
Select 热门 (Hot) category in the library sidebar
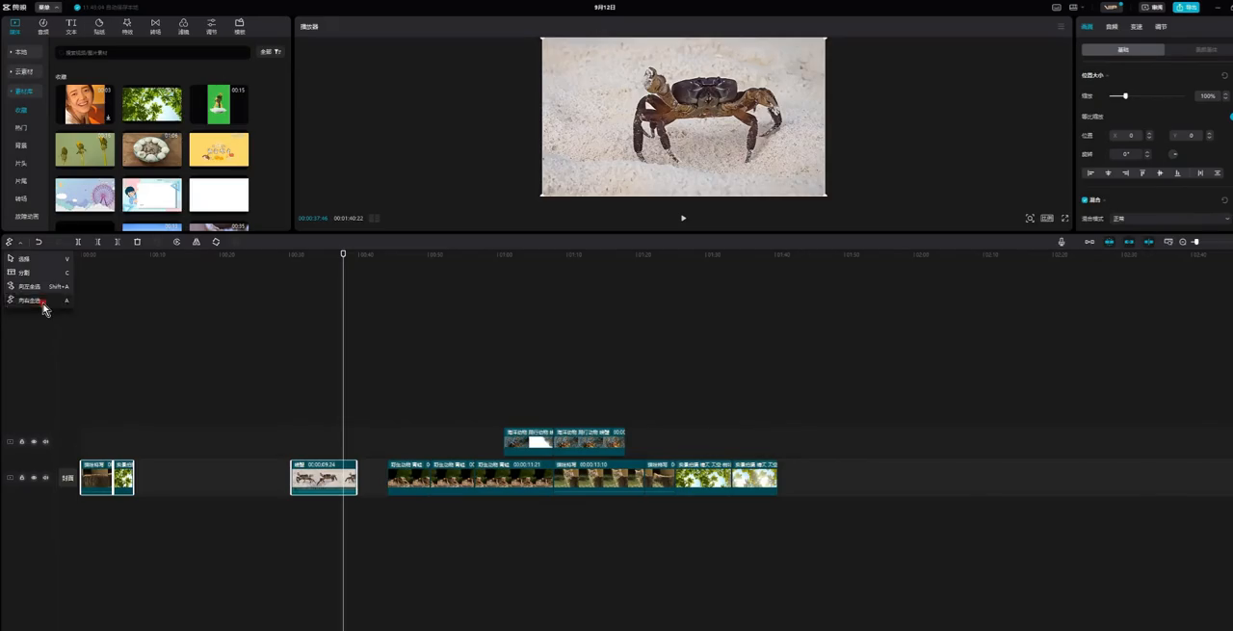(x=21, y=128)
